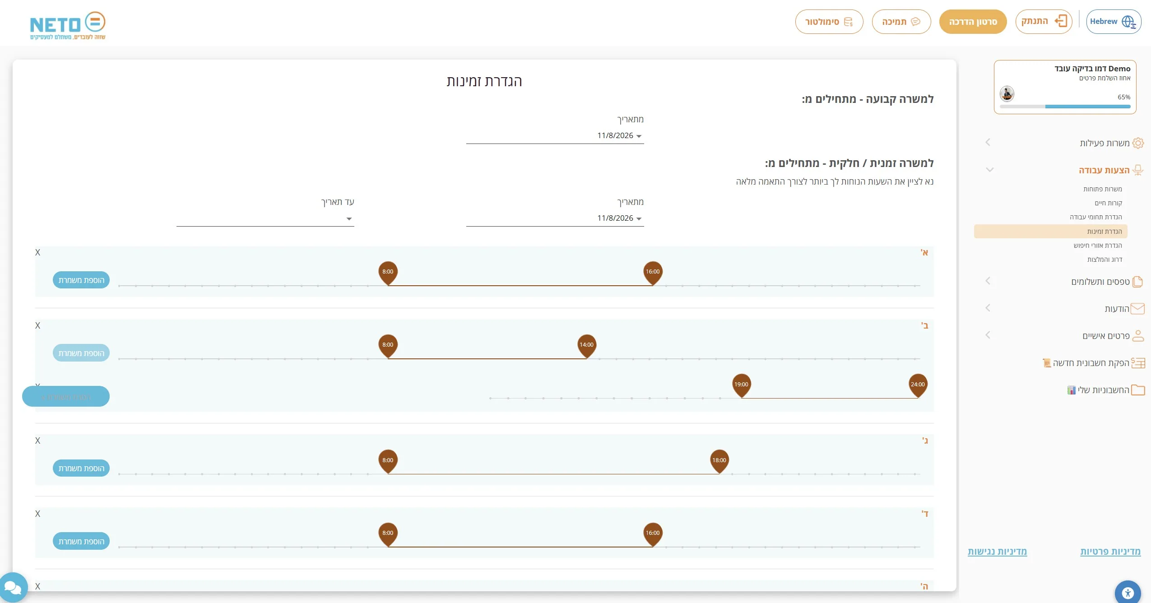
Task: Click the פרטים אישיים person icon
Action: [x=1138, y=335]
